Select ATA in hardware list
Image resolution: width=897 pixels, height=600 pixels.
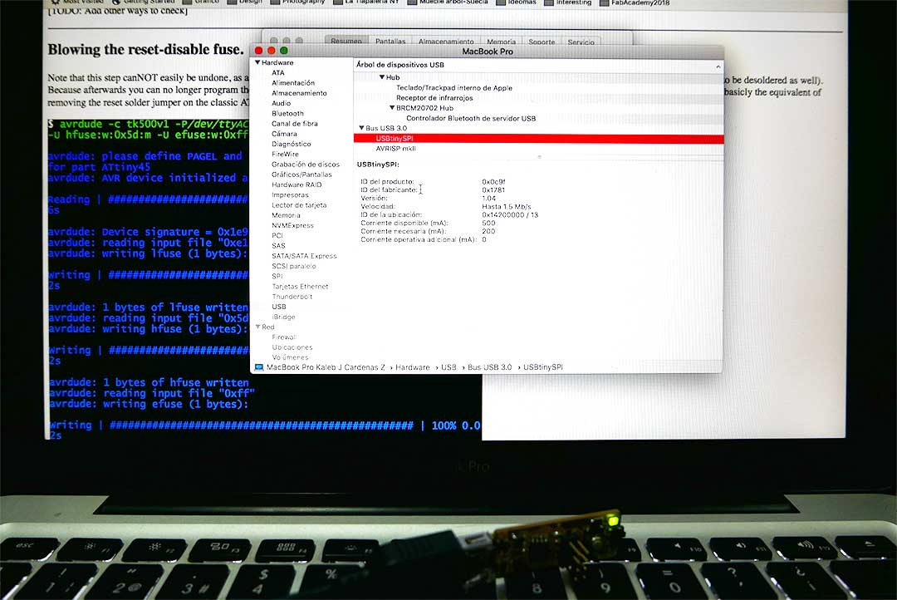tap(278, 72)
